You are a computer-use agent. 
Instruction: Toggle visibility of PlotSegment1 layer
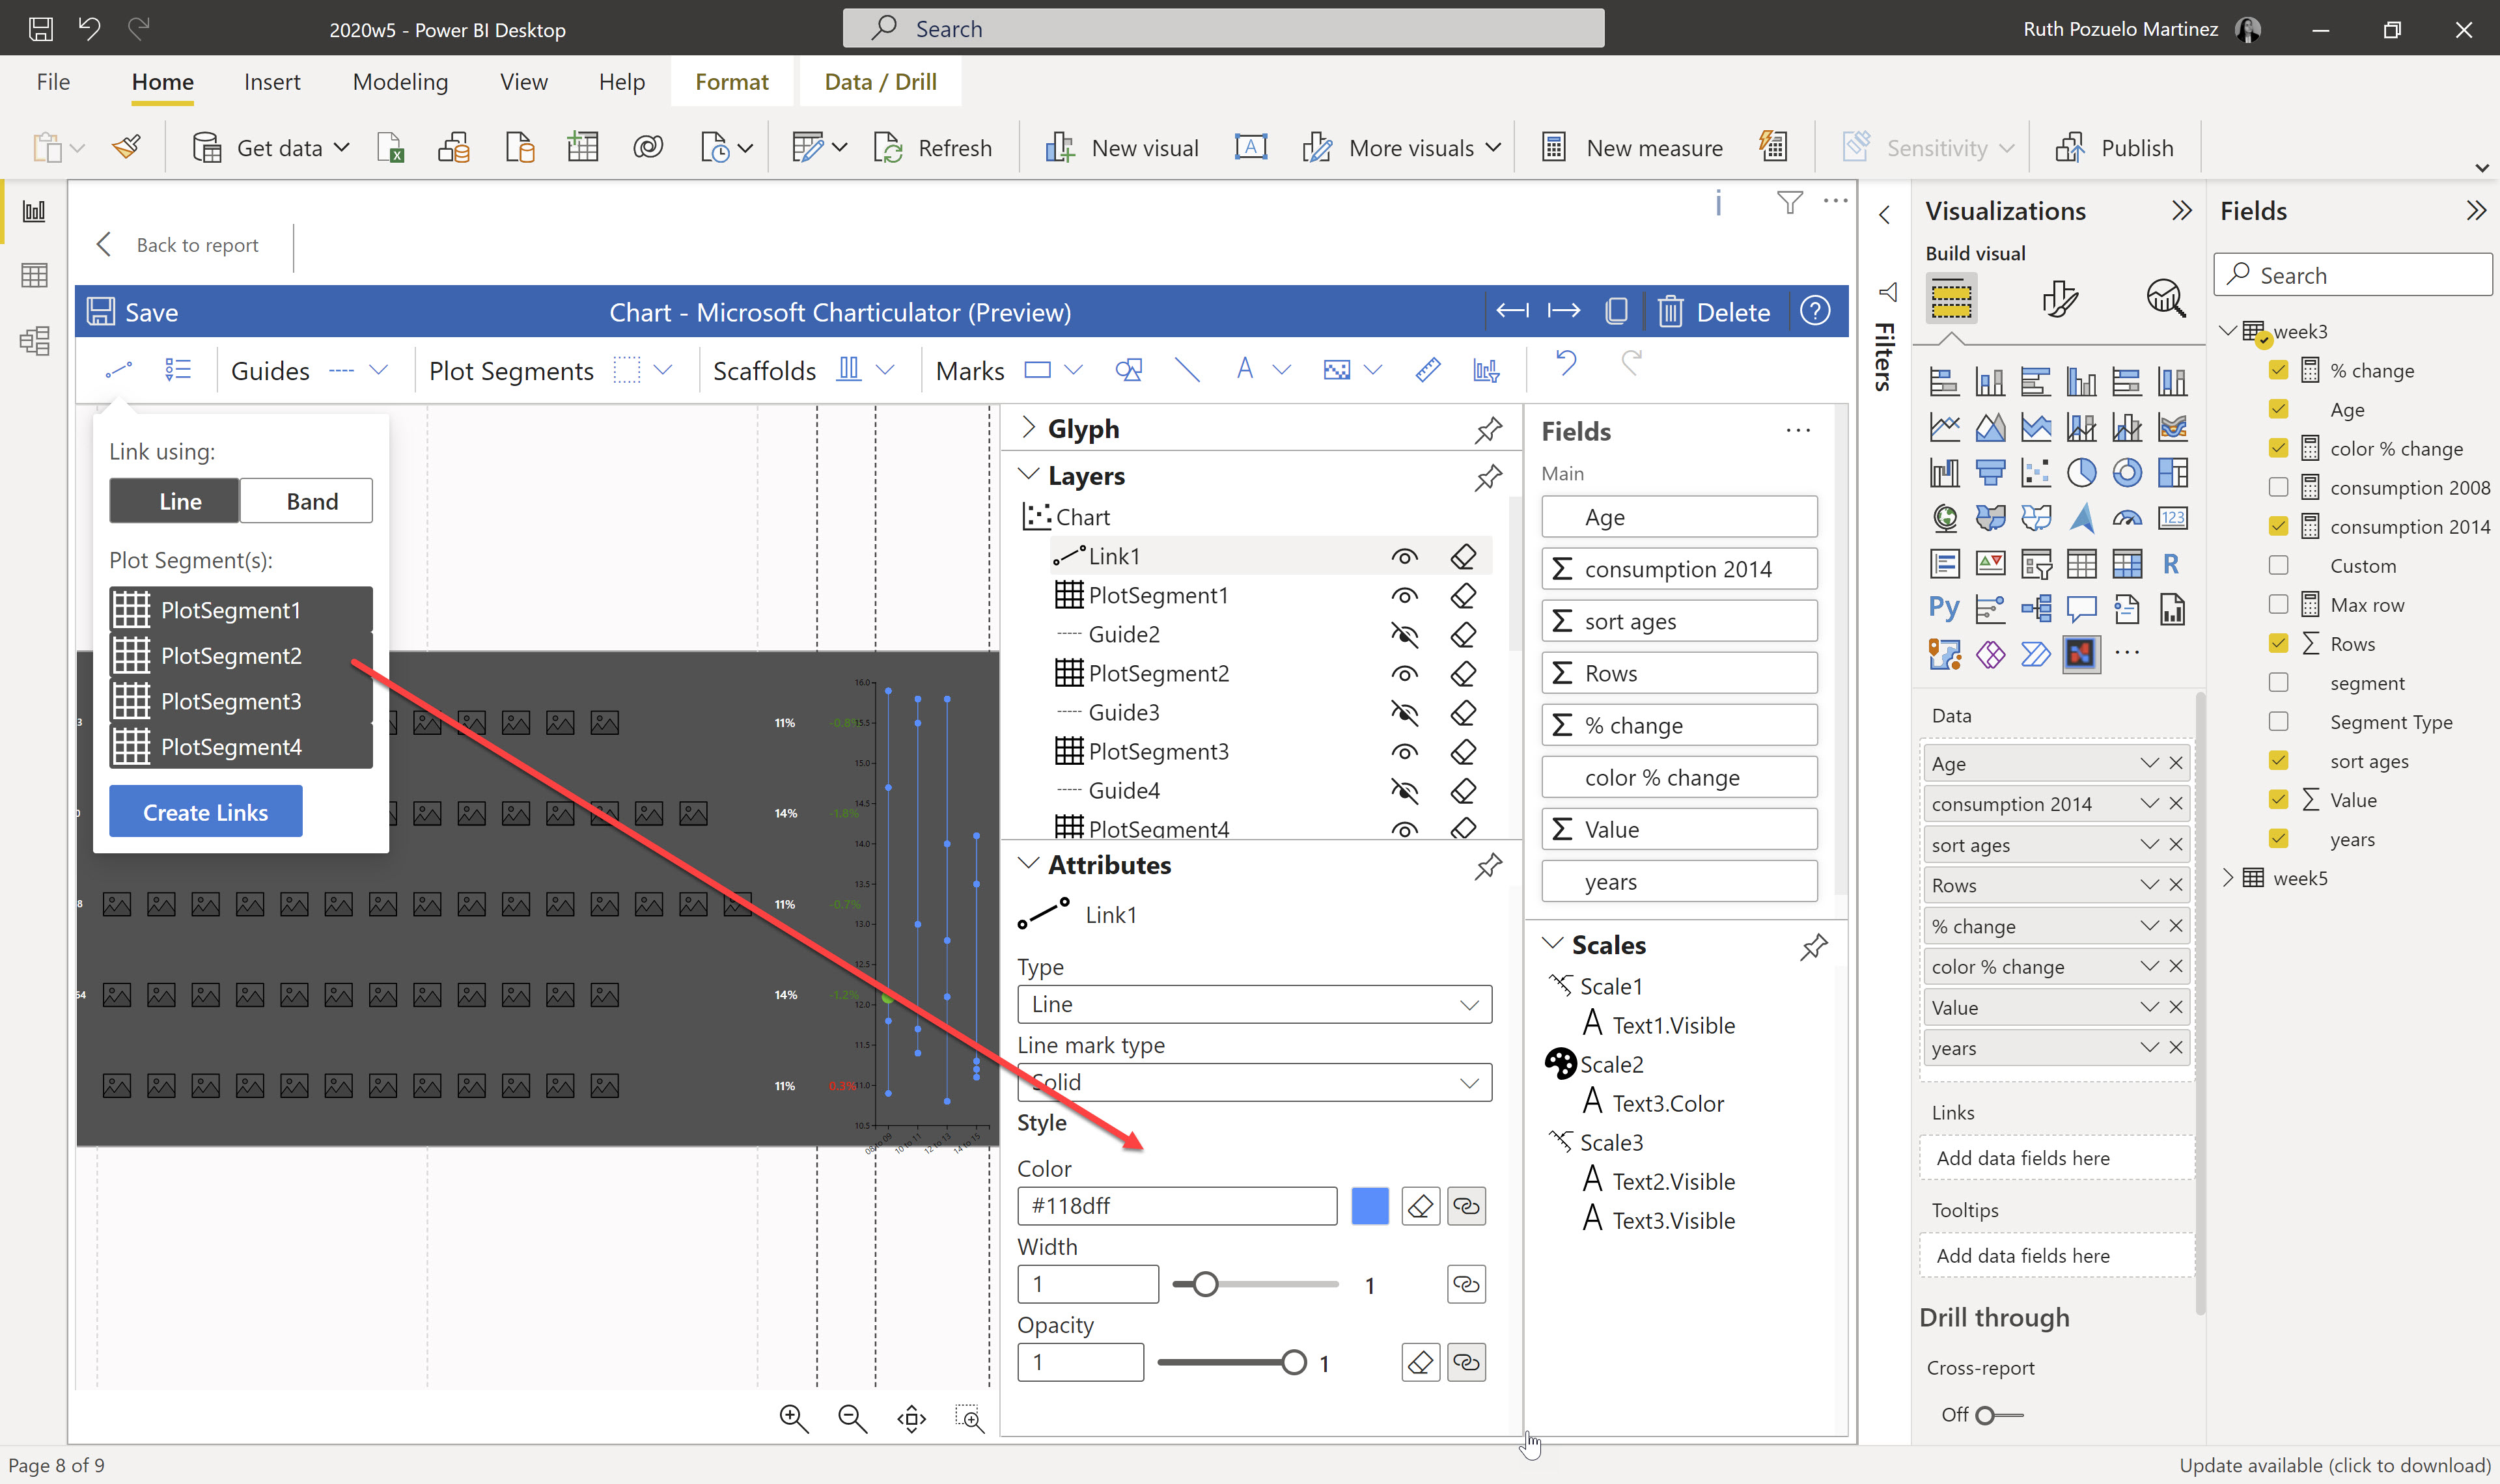point(1404,596)
